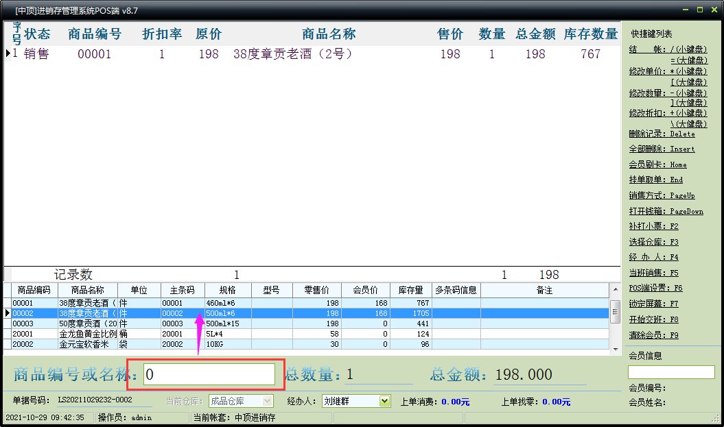Click the 规格 column header

[228, 290]
